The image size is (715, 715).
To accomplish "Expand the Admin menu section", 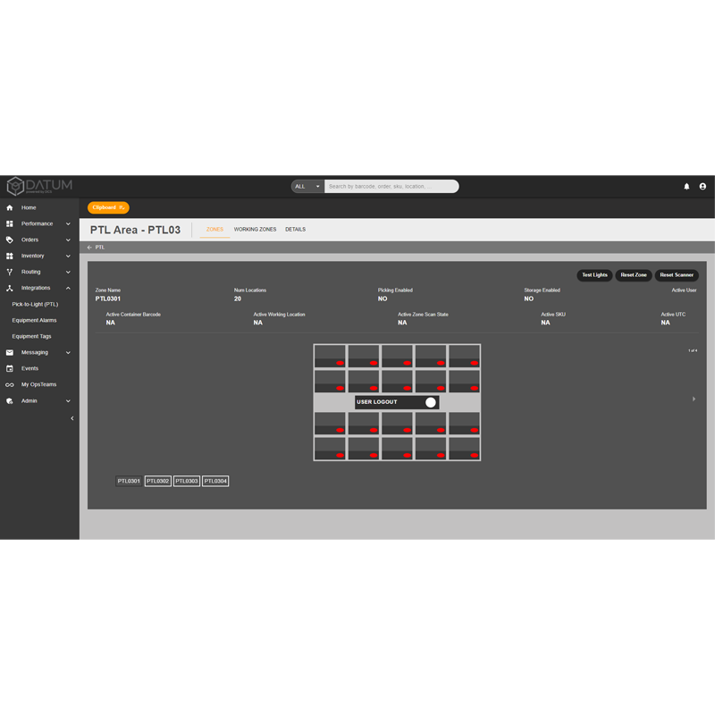I will pos(69,400).
